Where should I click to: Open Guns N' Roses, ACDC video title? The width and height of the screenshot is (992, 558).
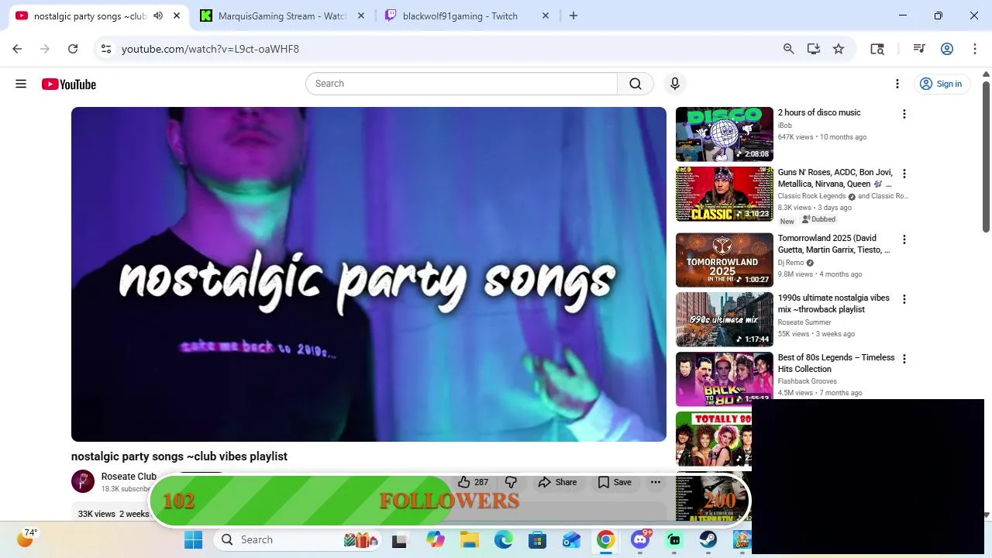coord(835,178)
